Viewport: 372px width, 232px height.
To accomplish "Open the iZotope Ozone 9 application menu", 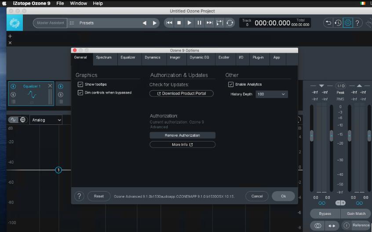I will (32, 4).
